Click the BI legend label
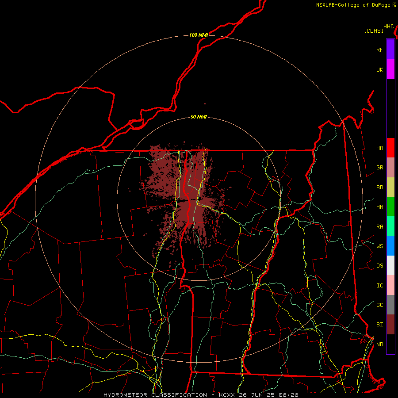398x398 pixels. (x=379, y=325)
